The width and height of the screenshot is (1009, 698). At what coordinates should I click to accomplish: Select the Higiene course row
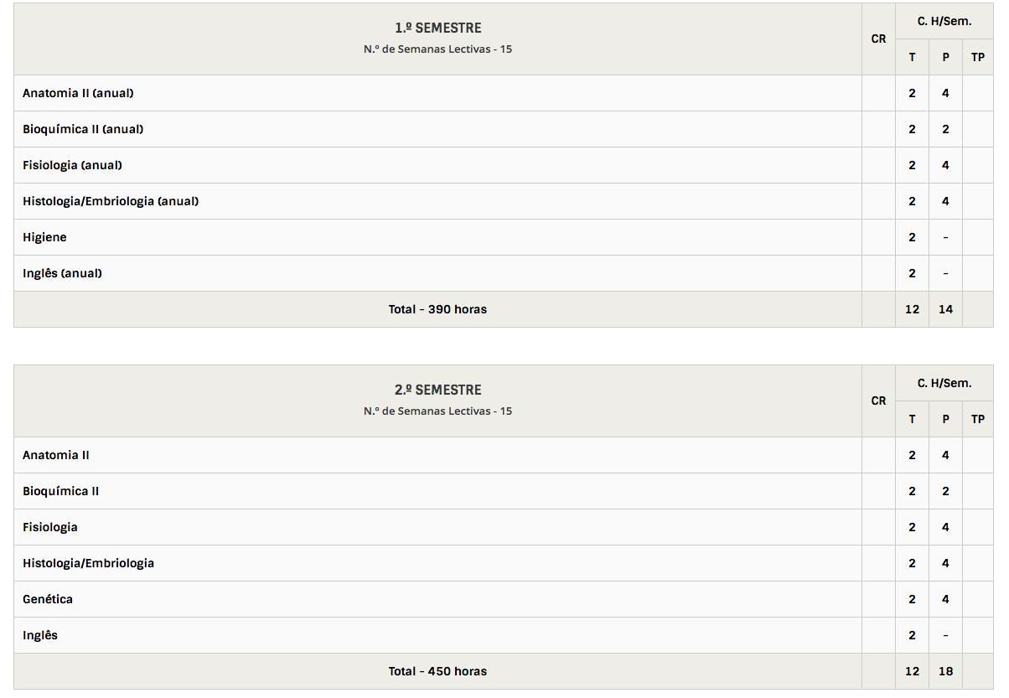click(44, 237)
